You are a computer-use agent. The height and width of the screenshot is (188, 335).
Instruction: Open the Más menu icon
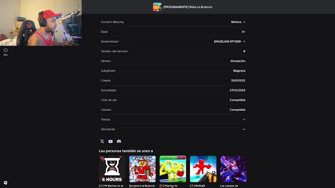(x=5, y=50)
